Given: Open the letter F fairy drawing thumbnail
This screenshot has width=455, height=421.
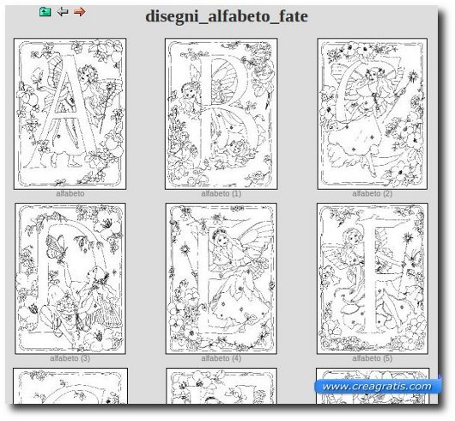Looking at the screenshot, I should click(373, 278).
